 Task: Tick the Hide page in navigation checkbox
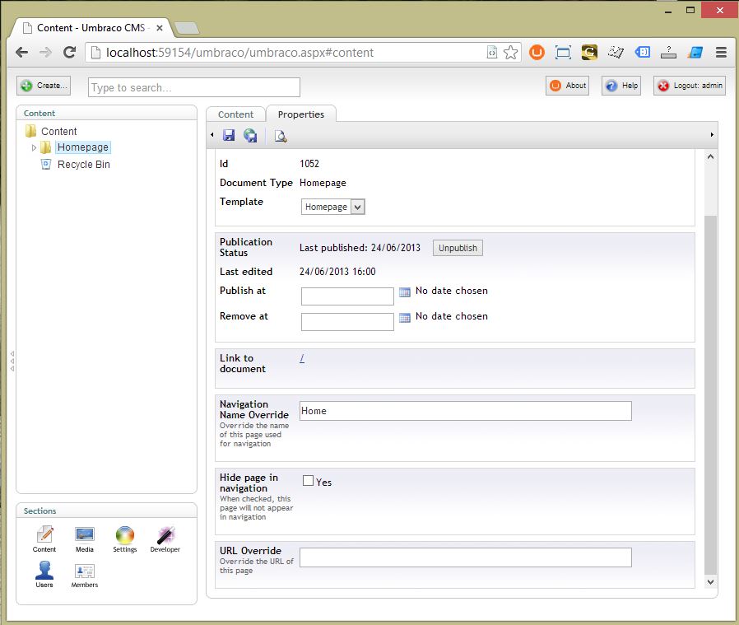pos(308,481)
